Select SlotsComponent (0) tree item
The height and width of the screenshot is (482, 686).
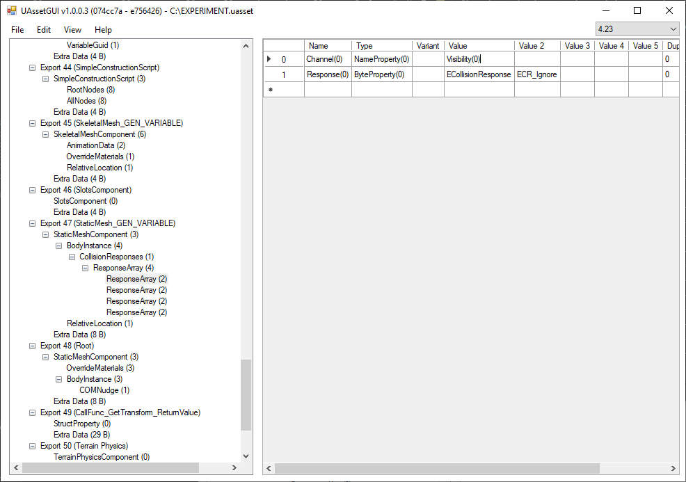coord(86,201)
